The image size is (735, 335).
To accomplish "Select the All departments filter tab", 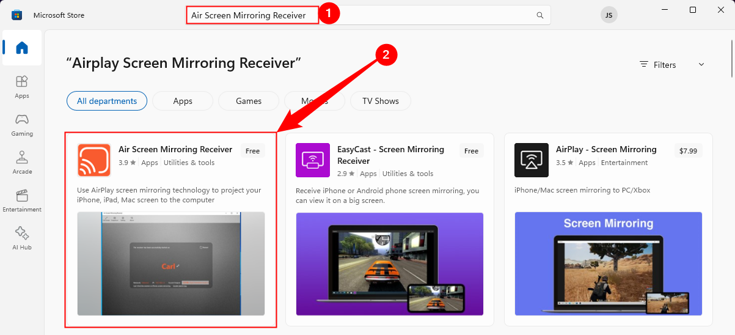I will click(x=107, y=101).
